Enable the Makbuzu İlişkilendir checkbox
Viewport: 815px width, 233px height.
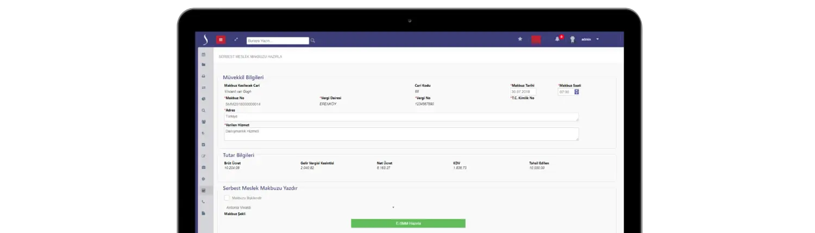coord(227,198)
